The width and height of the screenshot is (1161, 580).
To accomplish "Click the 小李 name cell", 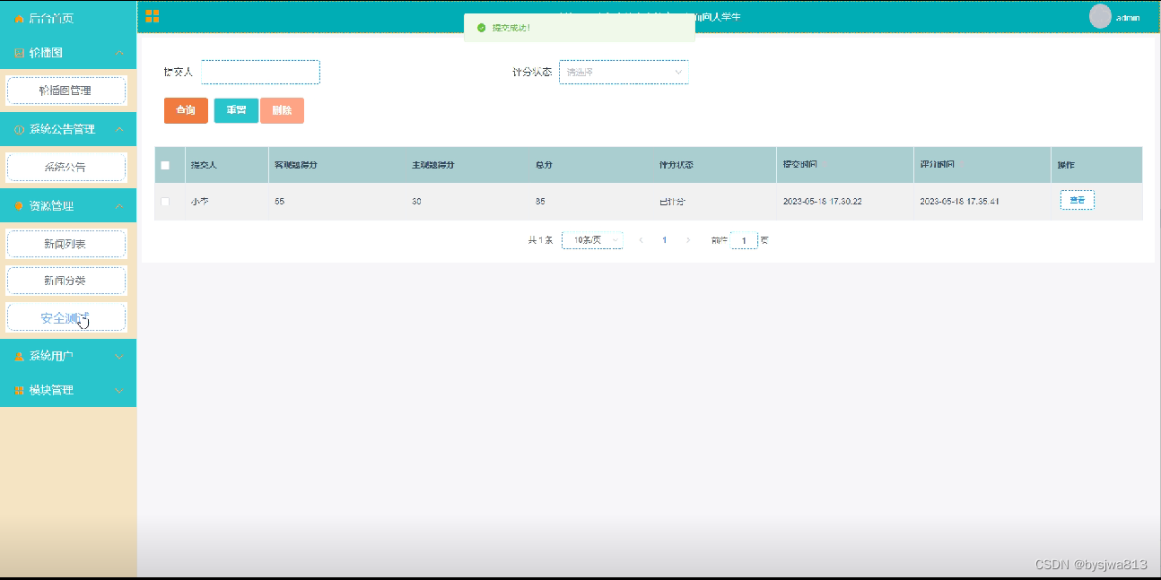I will (x=199, y=202).
